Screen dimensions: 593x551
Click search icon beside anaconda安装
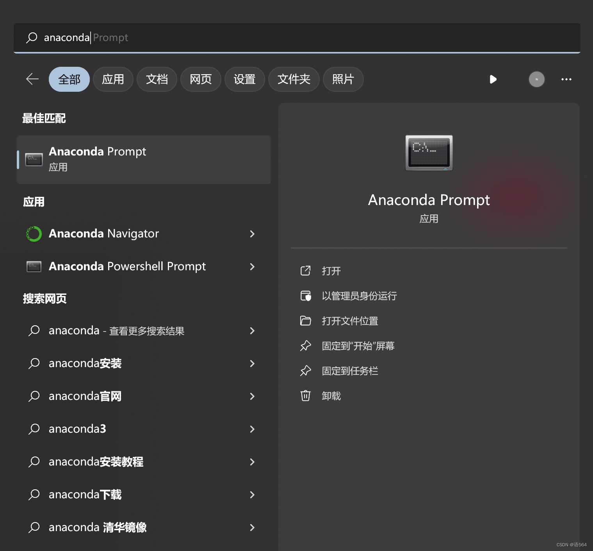(x=34, y=364)
